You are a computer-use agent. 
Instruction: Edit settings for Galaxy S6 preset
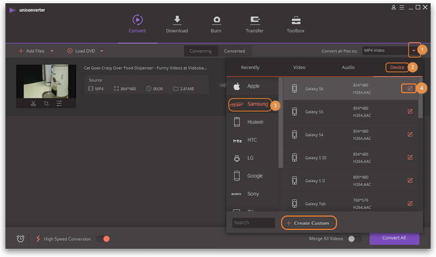410,88
